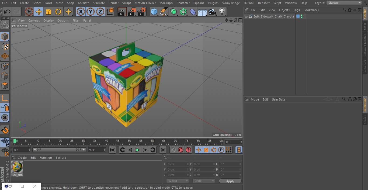Screen dimensions: 368x190
Task: Toggle the Viewport Solo S icon
Action: coord(5,118)
